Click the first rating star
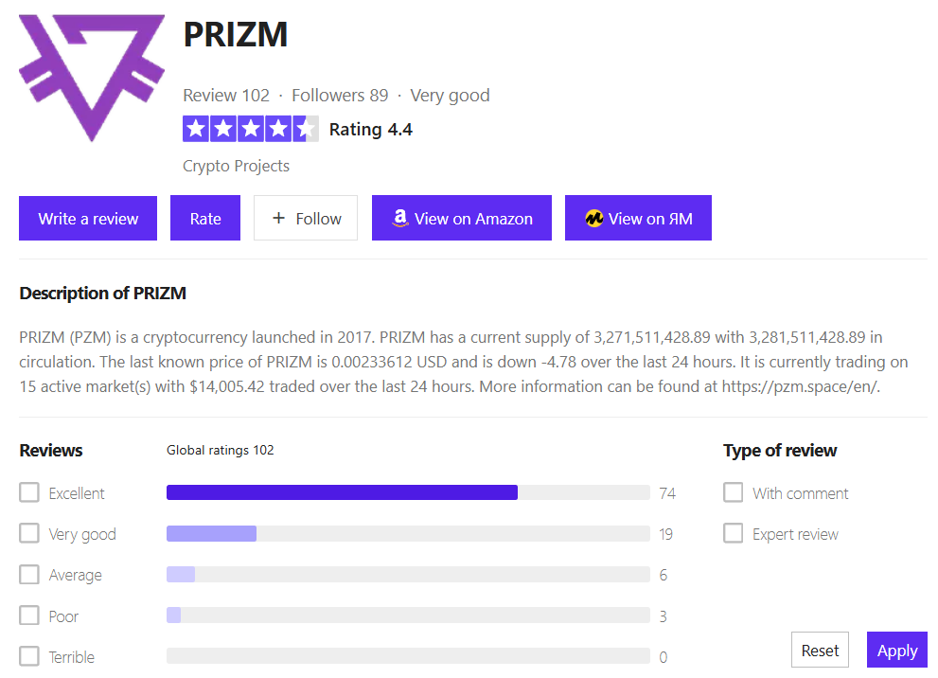 coord(195,129)
